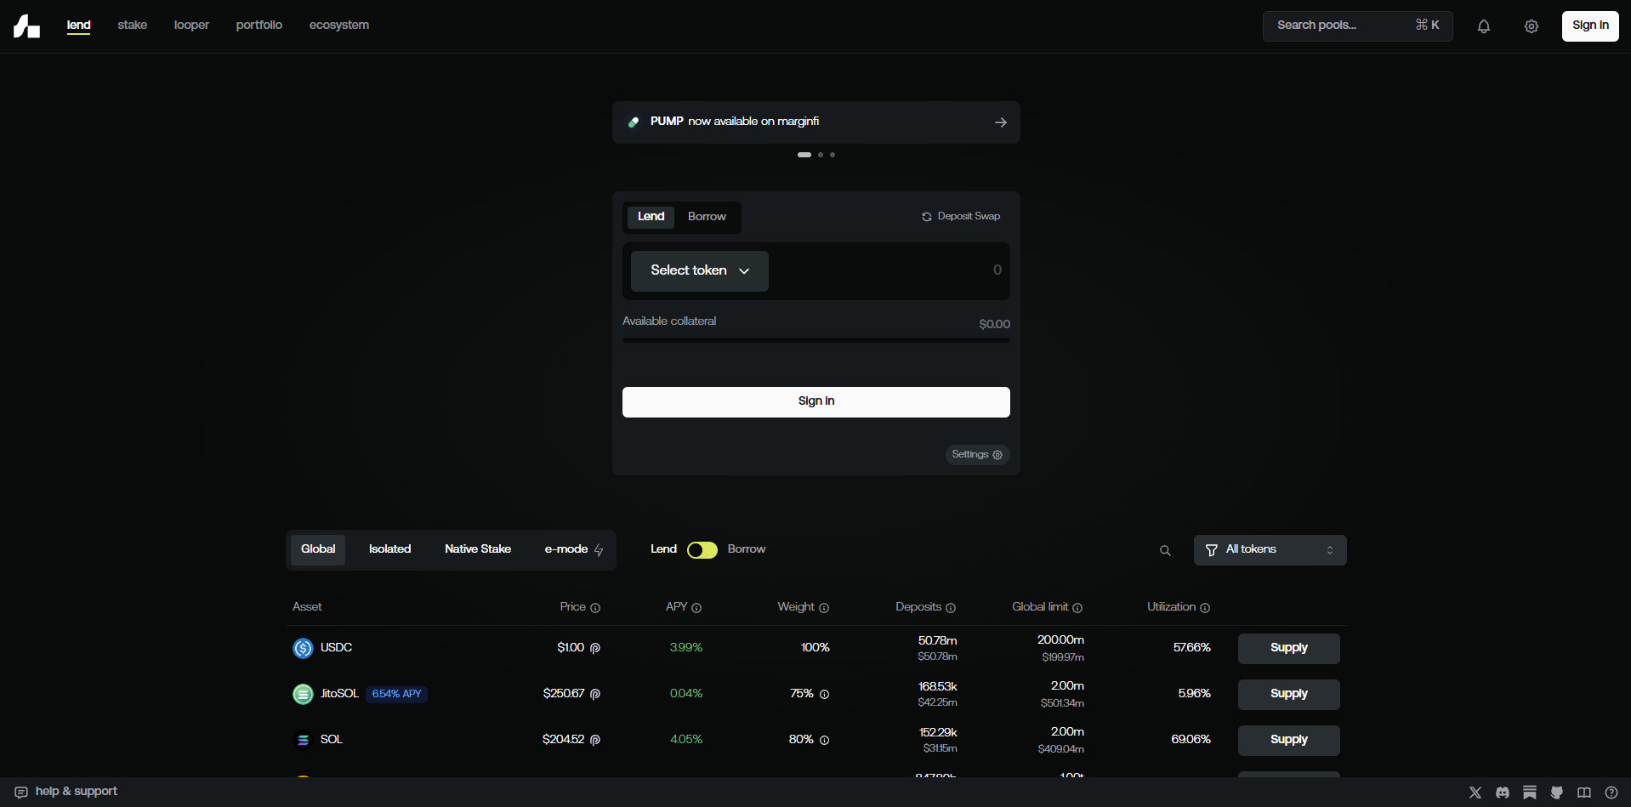The width and height of the screenshot is (1631, 807).
Task: Open the portfolio page
Action: 259,26
